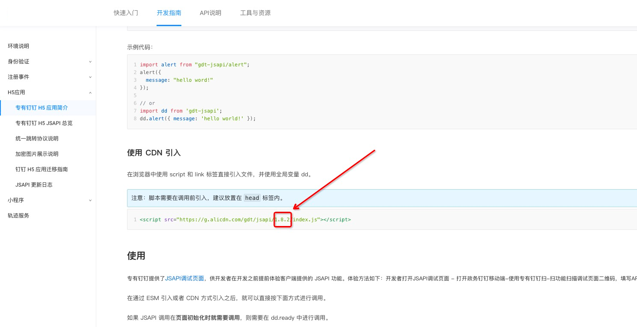Open 钉钉 H5 应用迁移指南
Viewport: 637px width, 327px height.
click(x=41, y=169)
